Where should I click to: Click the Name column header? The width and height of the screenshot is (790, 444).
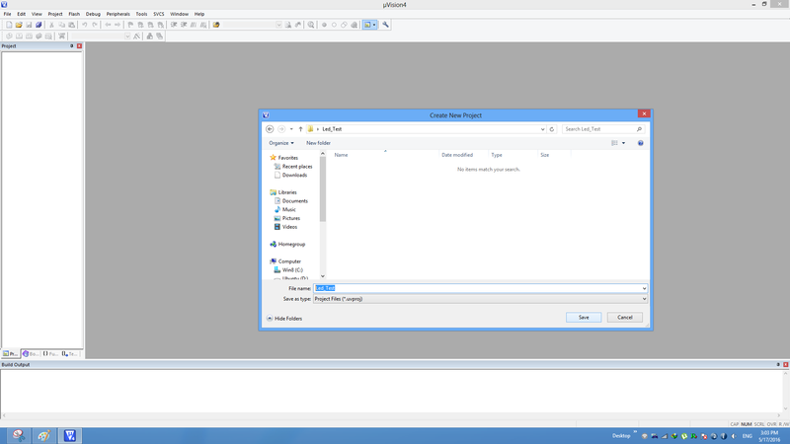[x=341, y=155]
